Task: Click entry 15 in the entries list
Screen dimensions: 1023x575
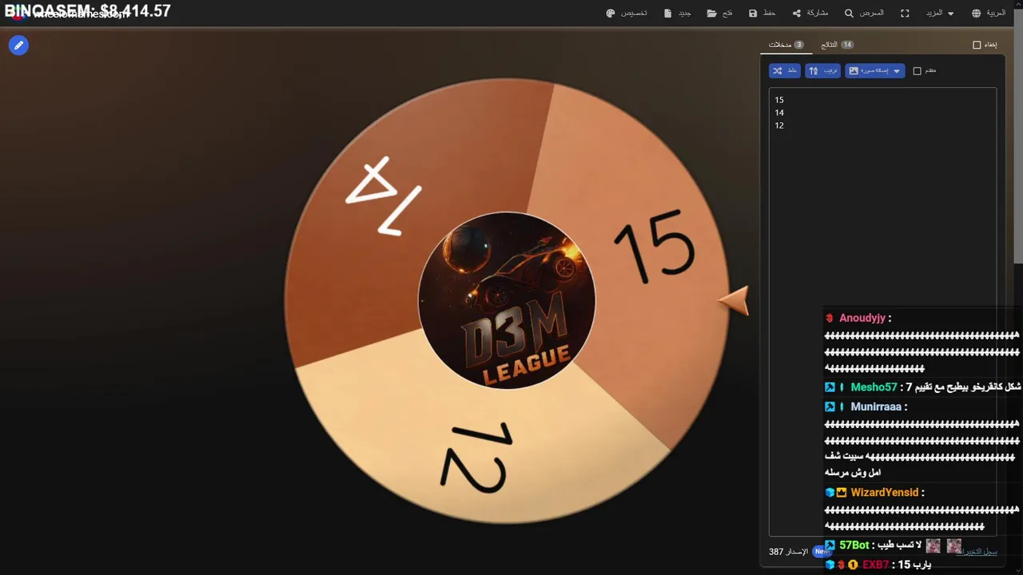Action: click(779, 100)
